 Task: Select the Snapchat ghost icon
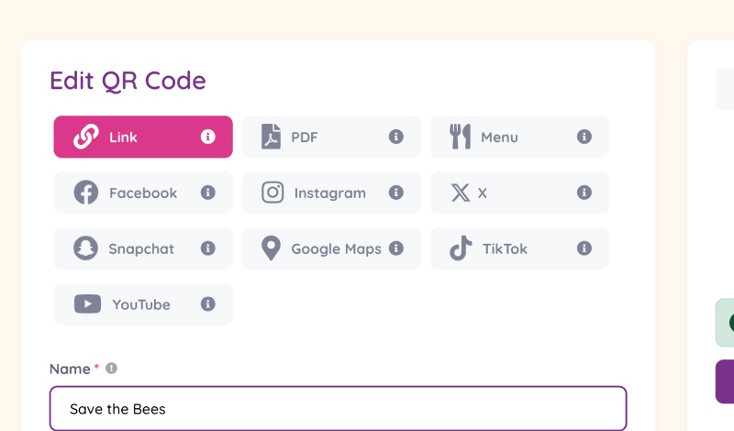[x=85, y=248]
